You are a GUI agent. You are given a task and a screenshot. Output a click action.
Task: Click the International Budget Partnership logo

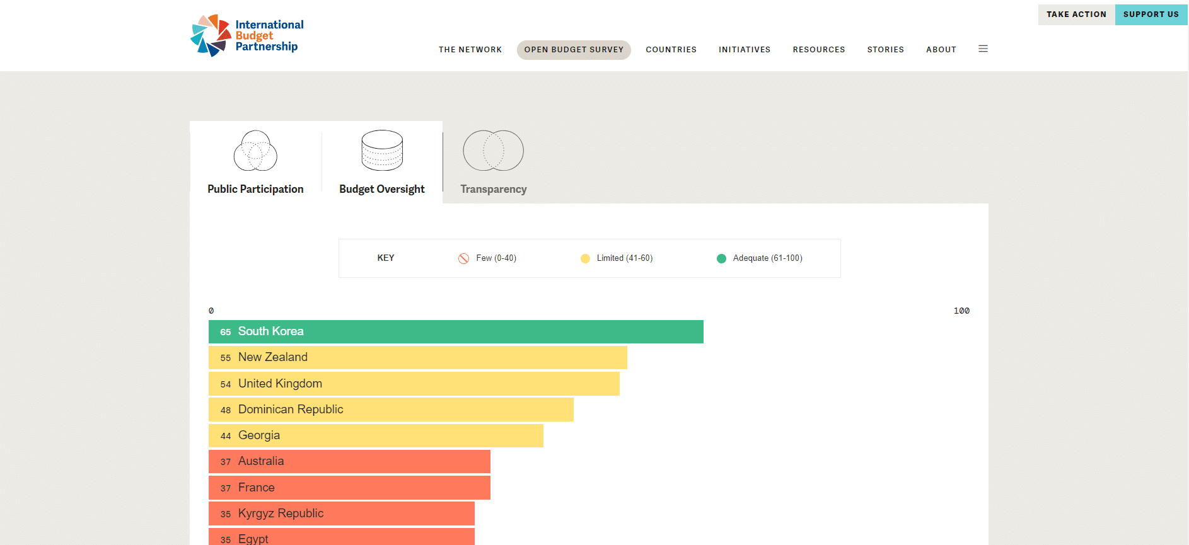click(247, 36)
